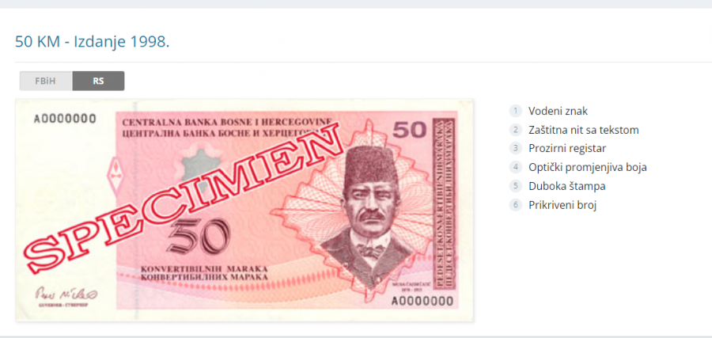Open the 50 KM - Izdanje 1998. heading
The width and height of the screenshot is (712, 338).
pos(93,42)
